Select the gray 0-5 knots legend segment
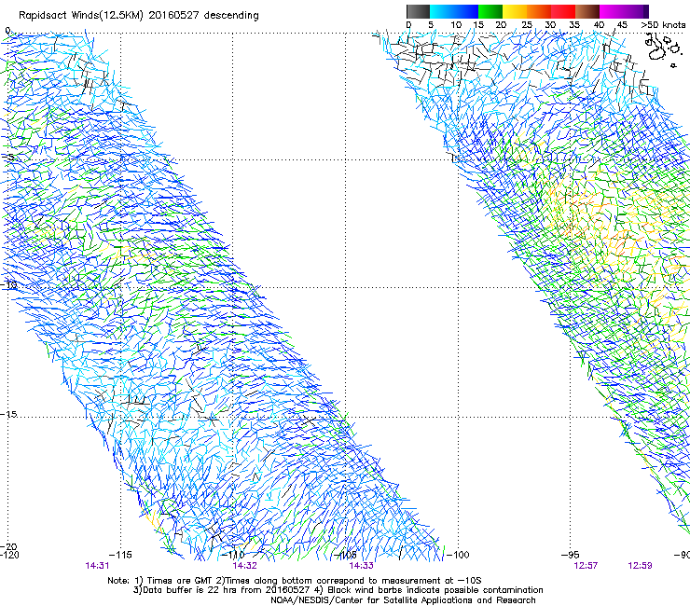690x606 pixels. click(x=418, y=11)
